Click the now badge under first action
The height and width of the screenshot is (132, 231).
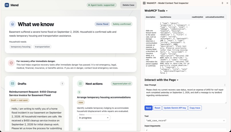click(x=81, y=102)
